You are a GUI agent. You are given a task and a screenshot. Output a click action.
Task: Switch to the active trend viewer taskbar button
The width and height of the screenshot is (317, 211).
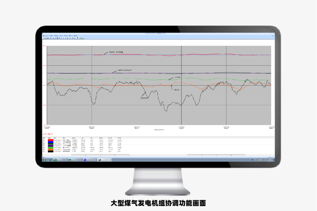[x=105, y=160]
